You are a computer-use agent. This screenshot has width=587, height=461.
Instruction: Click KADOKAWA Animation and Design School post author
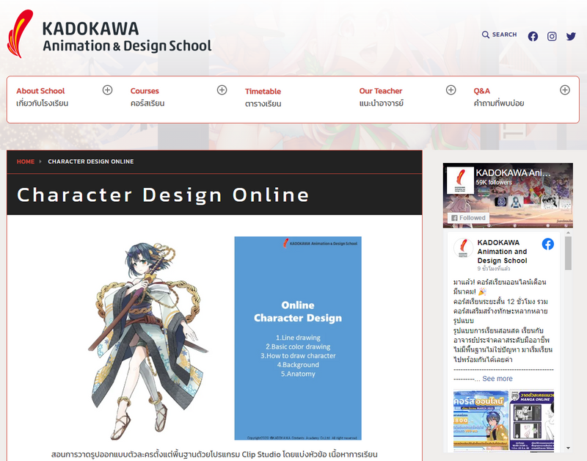[x=502, y=252]
